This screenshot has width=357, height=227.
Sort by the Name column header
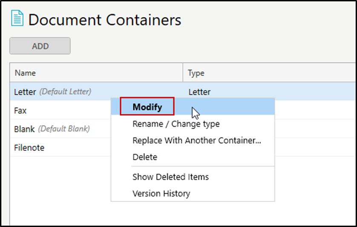pyautogui.click(x=26, y=73)
